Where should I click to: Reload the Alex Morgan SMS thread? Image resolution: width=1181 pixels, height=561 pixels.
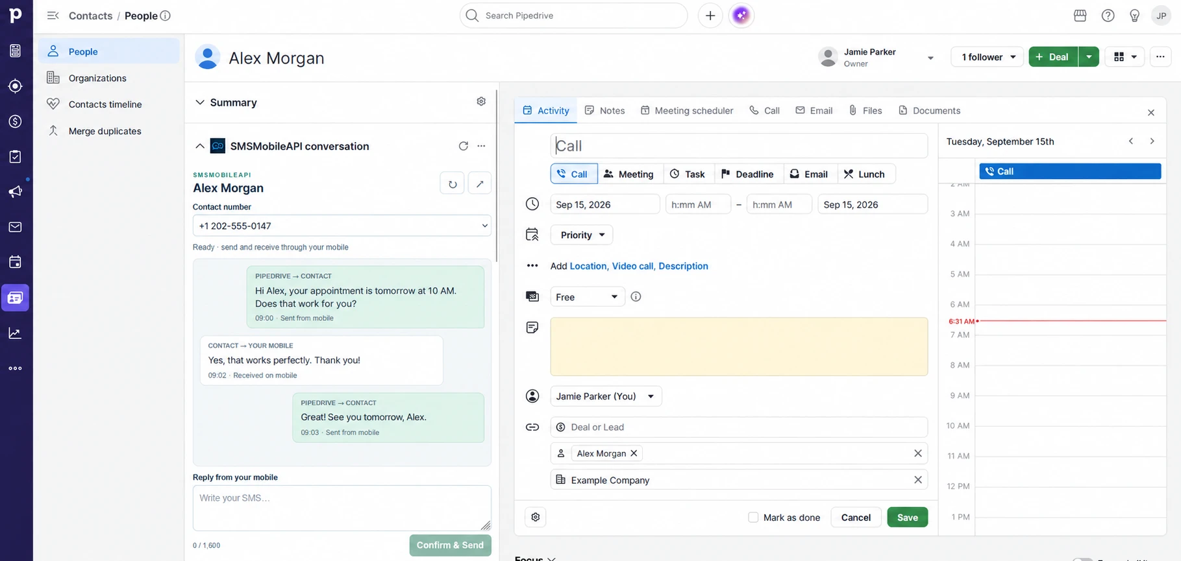(453, 184)
